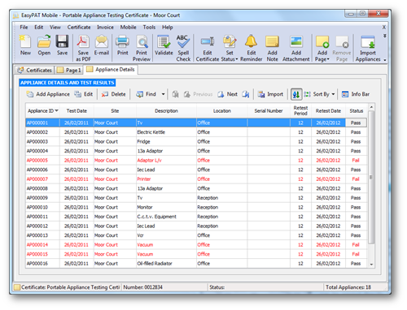The width and height of the screenshot is (407, 310).
Task: Start Spell Check
Action: (x=183, y=48)
